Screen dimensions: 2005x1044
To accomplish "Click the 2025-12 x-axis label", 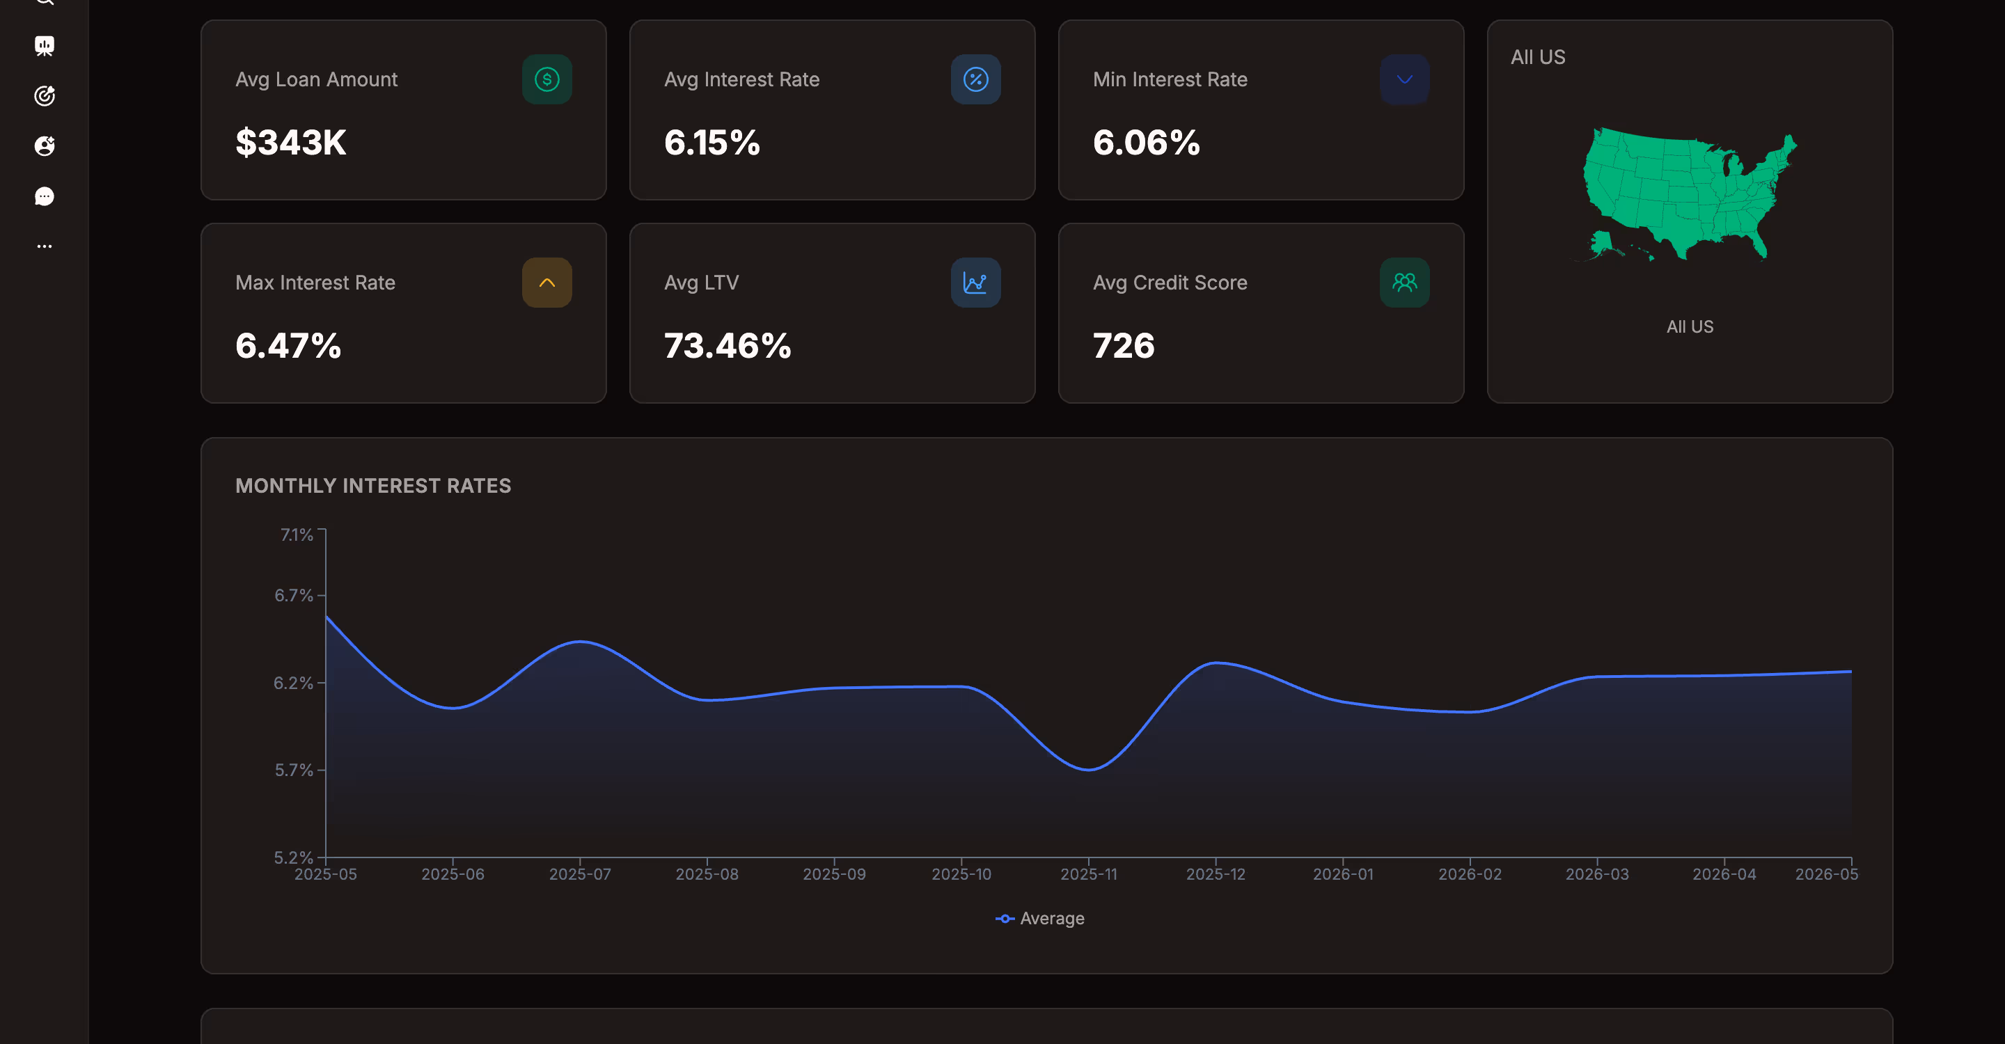I will 1216,873.
